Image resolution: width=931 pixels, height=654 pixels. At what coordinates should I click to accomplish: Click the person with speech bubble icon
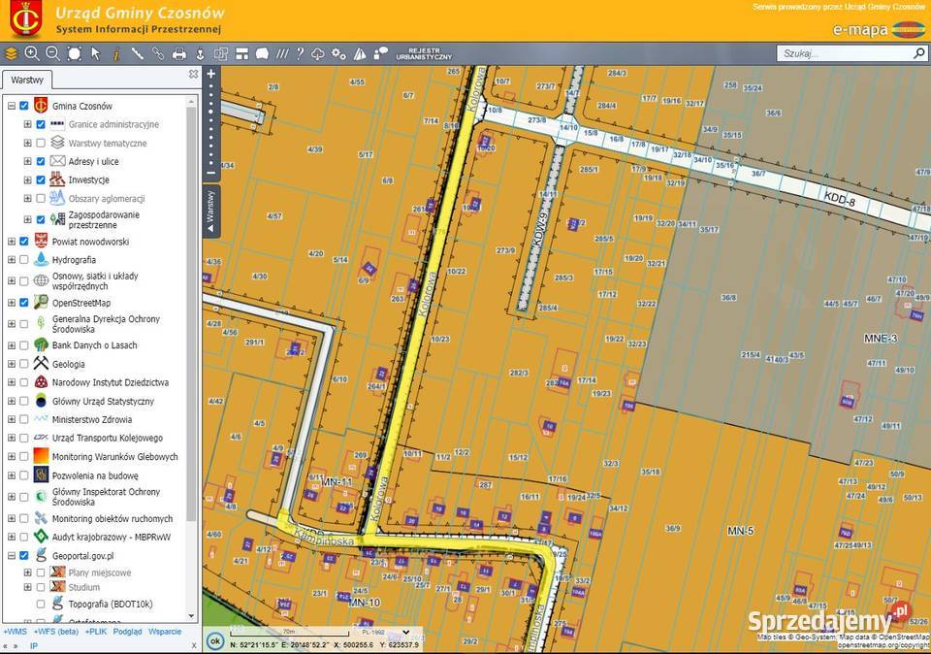[380, 54]
